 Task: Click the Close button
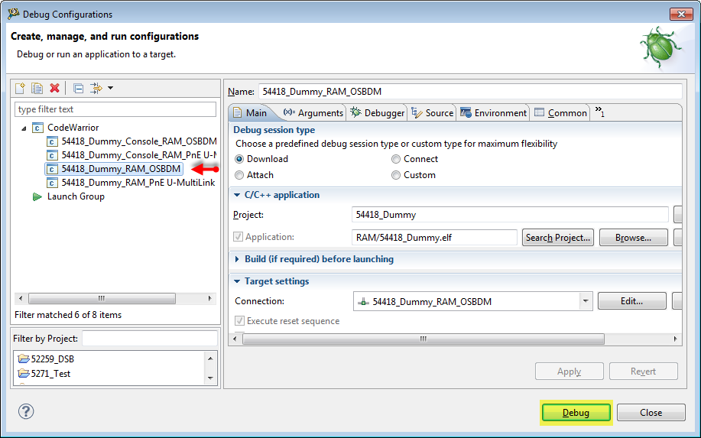tap(651, 413)
